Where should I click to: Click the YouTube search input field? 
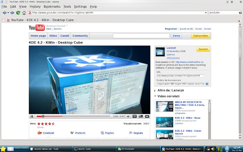(141, 36)
